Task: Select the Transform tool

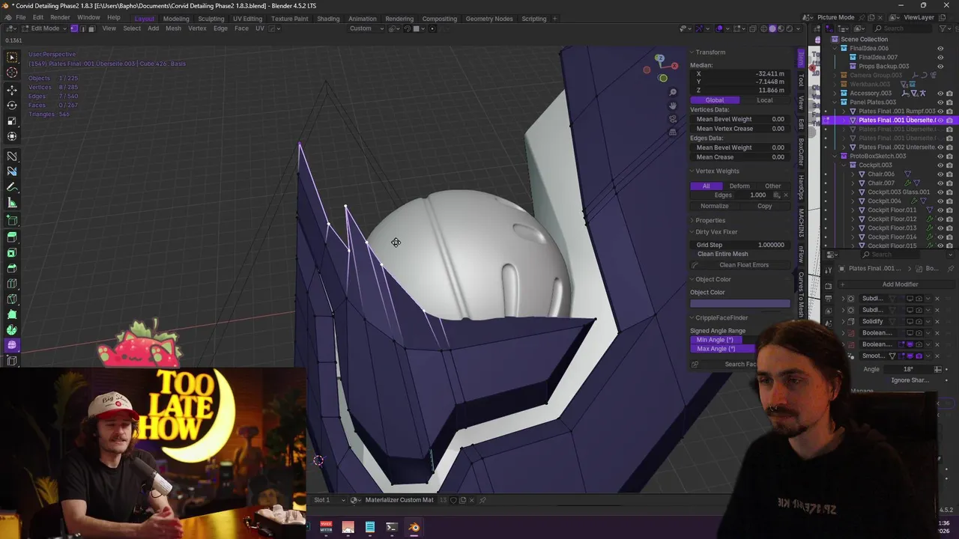Action: (x=12, y=136)
